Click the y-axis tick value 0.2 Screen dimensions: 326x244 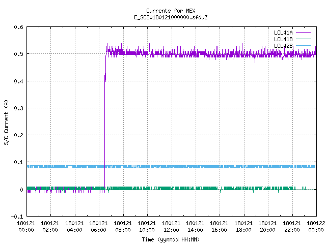(18, 135)
